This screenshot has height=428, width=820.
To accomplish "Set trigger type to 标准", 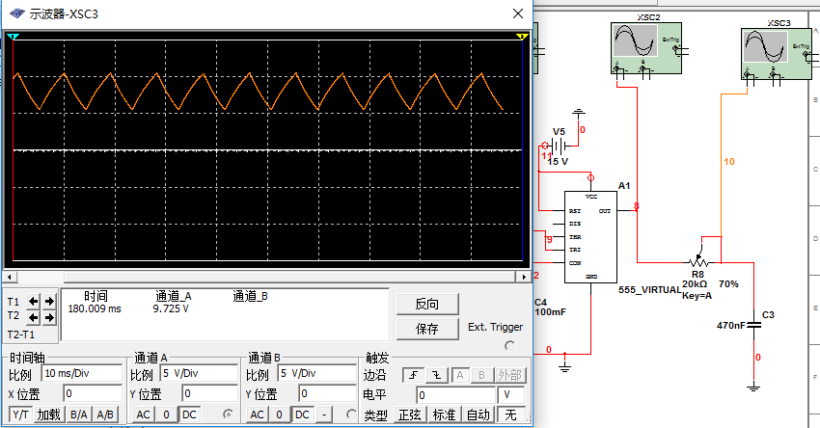I will (444, 415).
